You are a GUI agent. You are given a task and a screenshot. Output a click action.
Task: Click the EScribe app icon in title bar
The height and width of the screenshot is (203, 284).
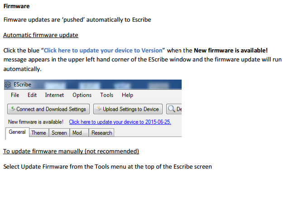(x=8, y=85)
